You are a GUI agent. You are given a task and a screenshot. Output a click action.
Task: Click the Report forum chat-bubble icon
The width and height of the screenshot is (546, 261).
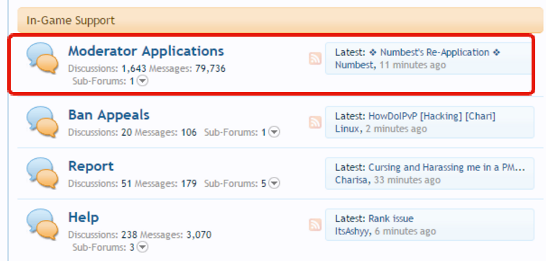pos(43,173)
